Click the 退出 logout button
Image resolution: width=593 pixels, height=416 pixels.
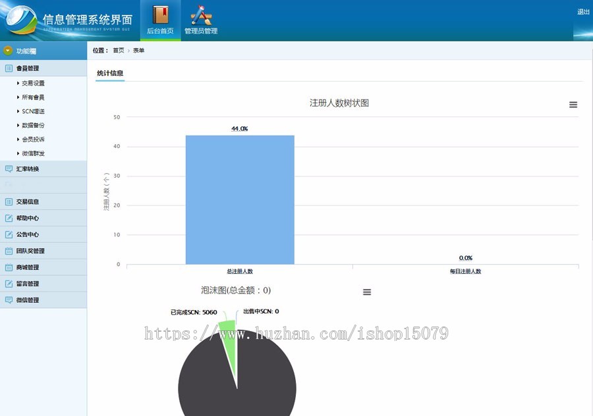pyautogui.click(x=582, y=11)
